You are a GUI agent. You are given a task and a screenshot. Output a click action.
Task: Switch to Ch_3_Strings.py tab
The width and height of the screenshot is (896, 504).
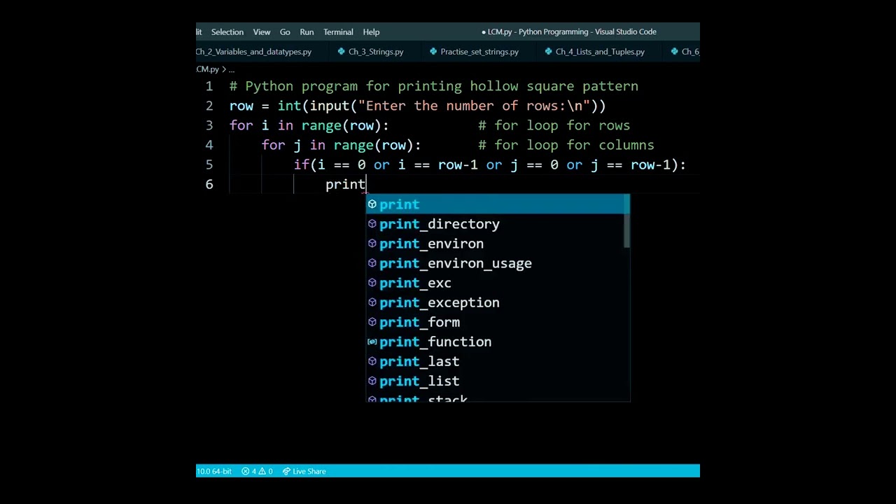tap(371, 52)
